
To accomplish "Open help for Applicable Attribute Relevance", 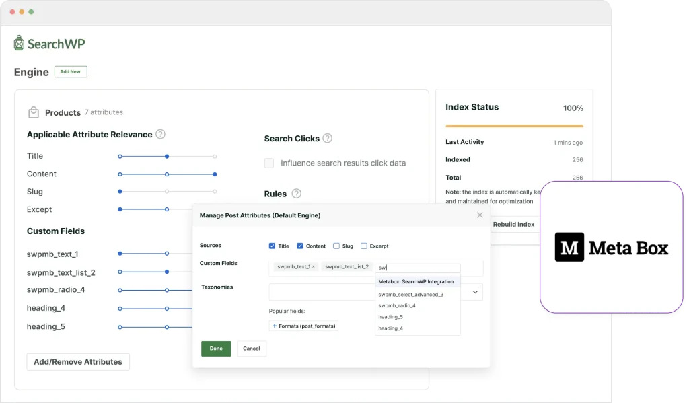I will pos(161,134).
